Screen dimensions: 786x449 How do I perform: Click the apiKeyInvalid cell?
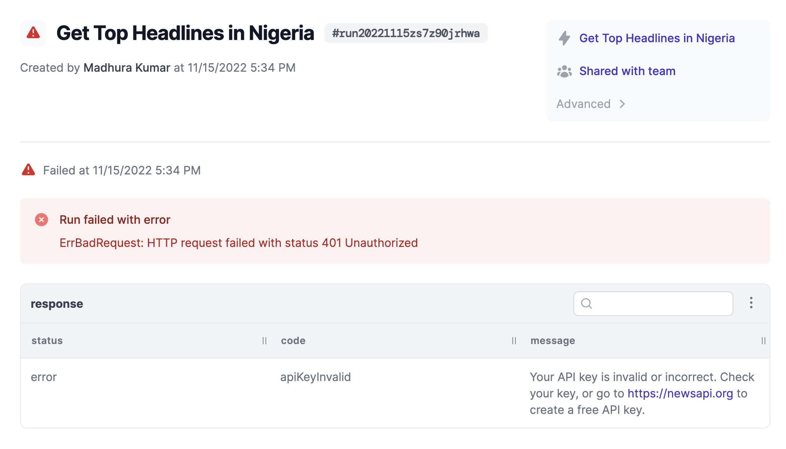click(315, 377)
